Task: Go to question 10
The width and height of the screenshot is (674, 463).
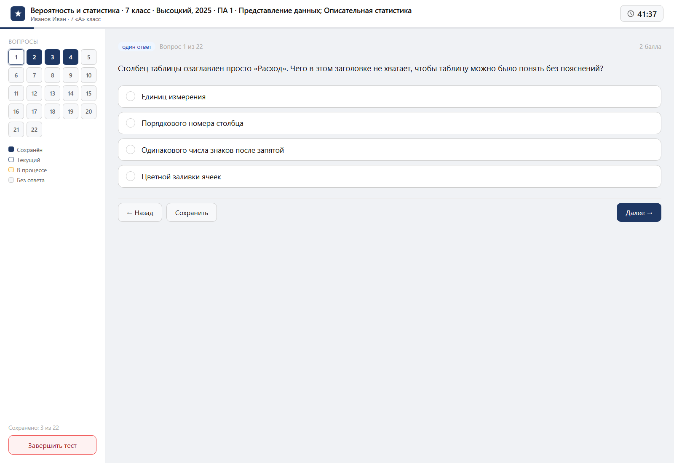Action: pos(88,75)
